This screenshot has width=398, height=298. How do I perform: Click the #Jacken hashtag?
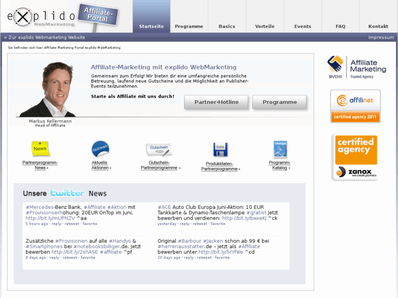pos(213,241)
